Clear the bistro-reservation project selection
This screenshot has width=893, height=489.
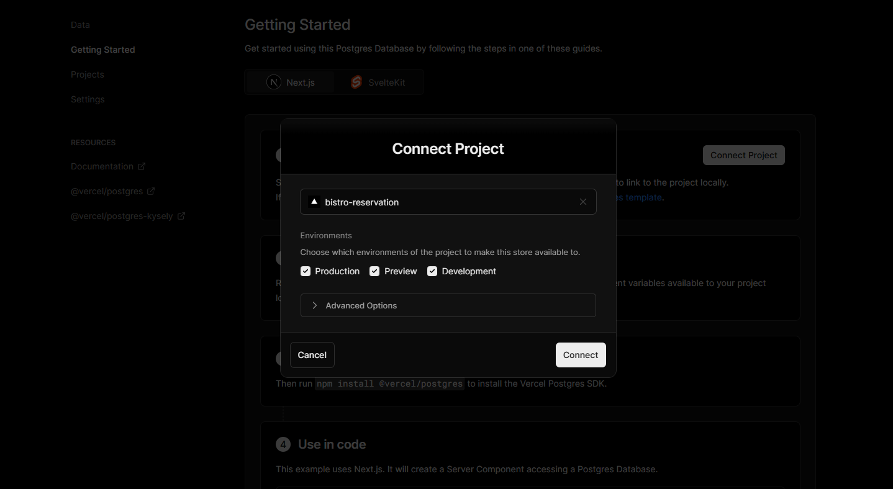(582, 202)
